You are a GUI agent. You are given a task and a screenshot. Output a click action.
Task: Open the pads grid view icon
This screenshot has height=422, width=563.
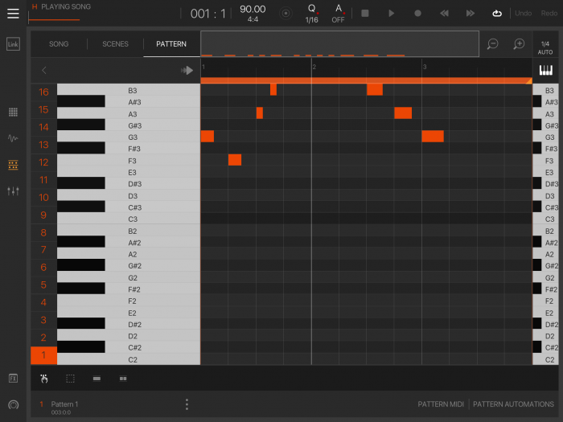tap(13, 112)
